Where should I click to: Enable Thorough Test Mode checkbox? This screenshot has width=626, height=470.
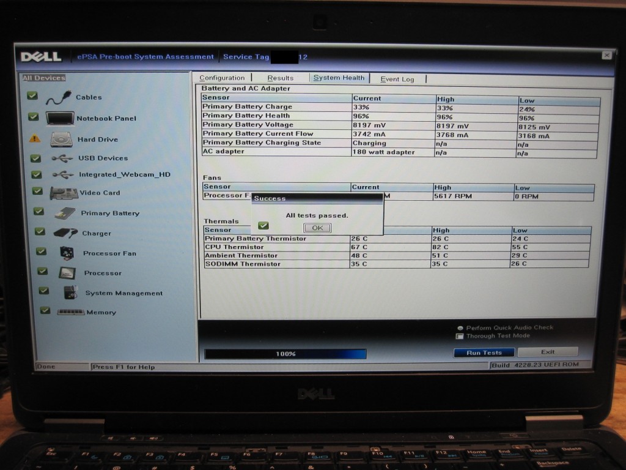click(x=460, y=336)
